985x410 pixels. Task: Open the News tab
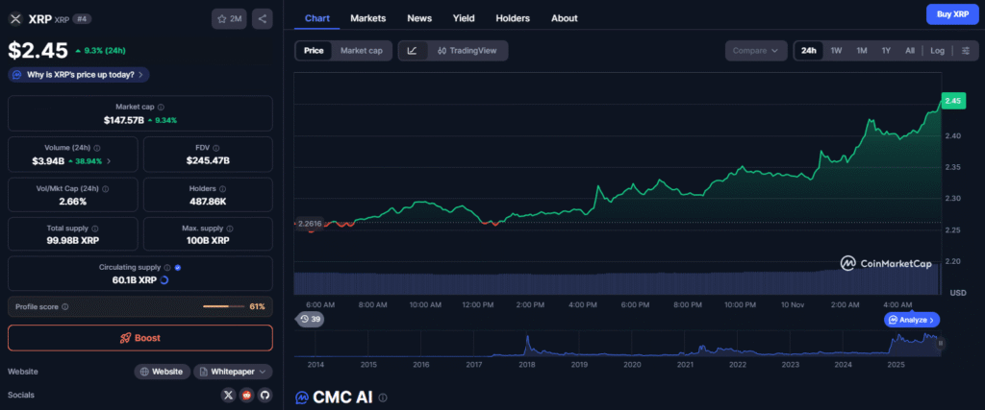419,18
